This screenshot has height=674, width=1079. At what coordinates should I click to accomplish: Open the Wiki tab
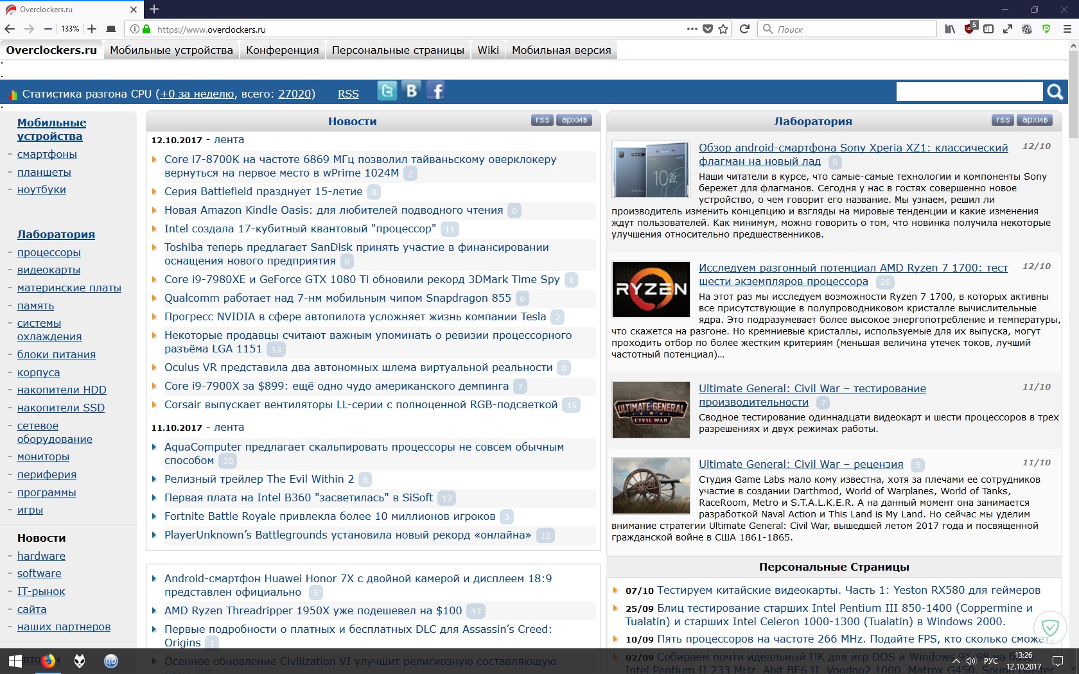(488, 50)
